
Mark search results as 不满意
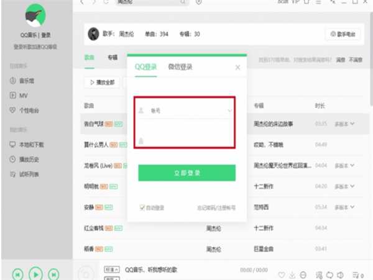click(x=356, y=60)
